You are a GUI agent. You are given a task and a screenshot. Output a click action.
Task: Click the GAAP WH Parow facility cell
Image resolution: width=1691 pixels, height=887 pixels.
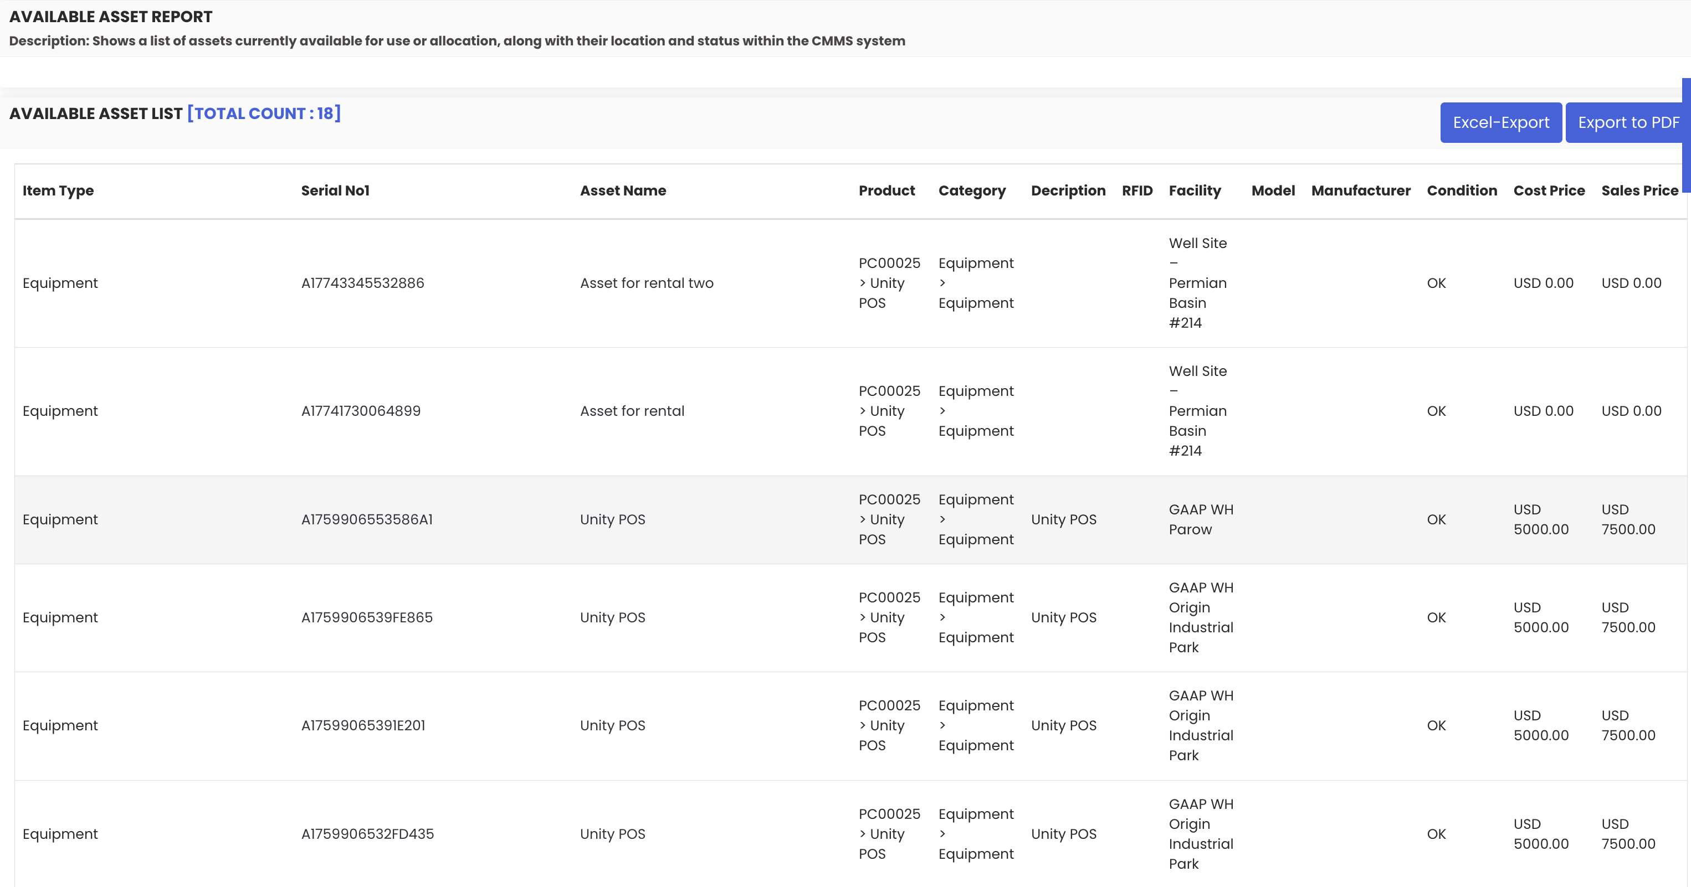point(1200,519)
